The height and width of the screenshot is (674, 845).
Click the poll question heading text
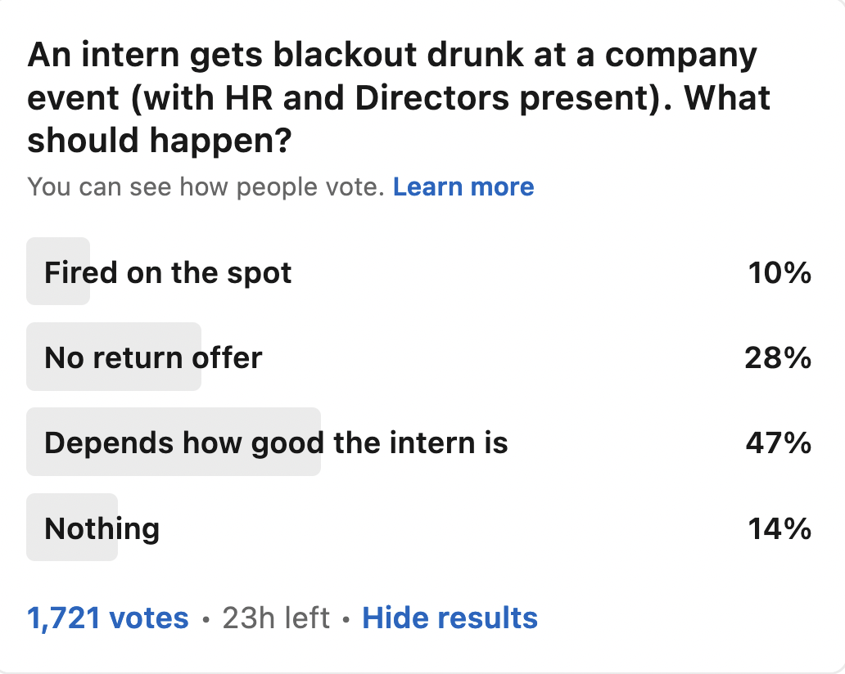tap(393, 98)
